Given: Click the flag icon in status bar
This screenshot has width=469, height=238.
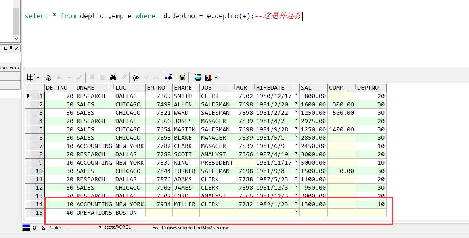Looking at the screenshot, I should [x=26, y=228].
